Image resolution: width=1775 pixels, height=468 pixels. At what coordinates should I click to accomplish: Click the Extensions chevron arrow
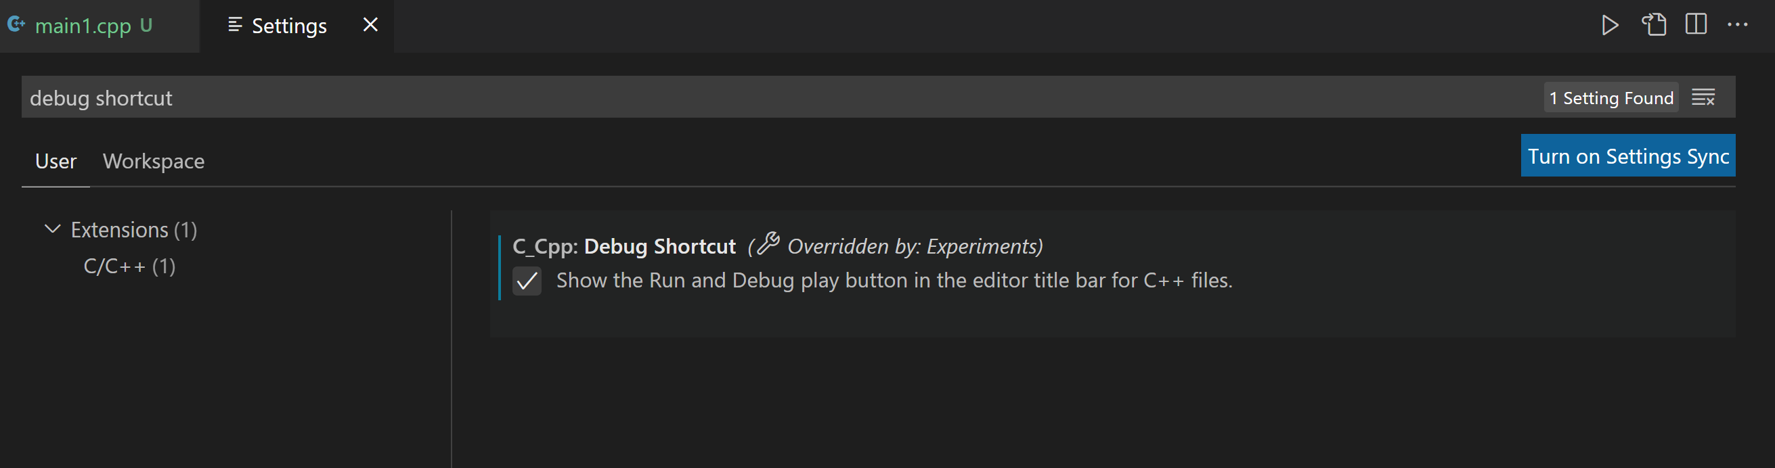point(51,229)
